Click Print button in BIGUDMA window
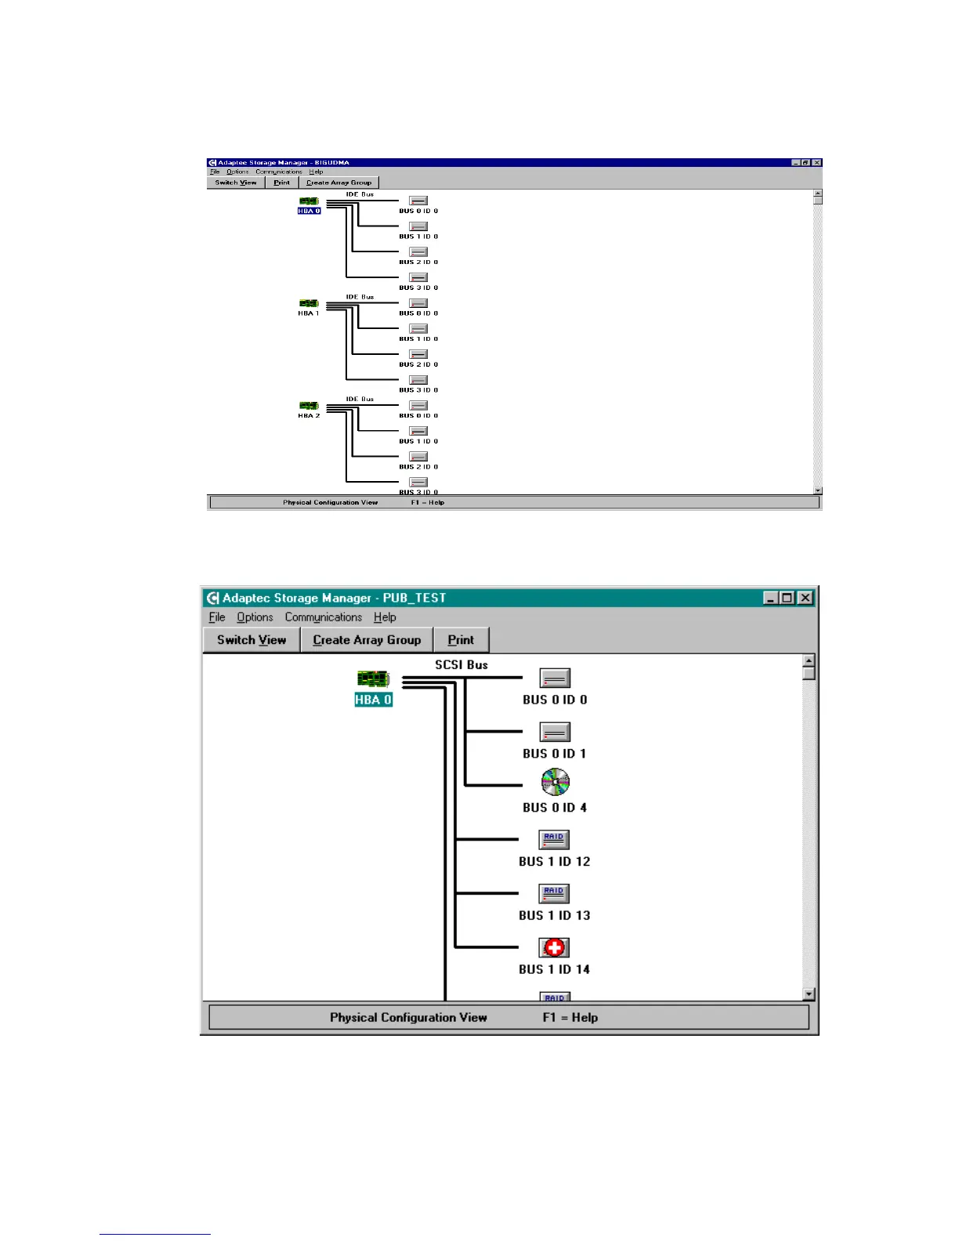 (282, 183)
